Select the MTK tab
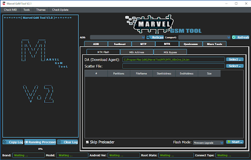Viewport: 251px width, 160px height. 167,44
